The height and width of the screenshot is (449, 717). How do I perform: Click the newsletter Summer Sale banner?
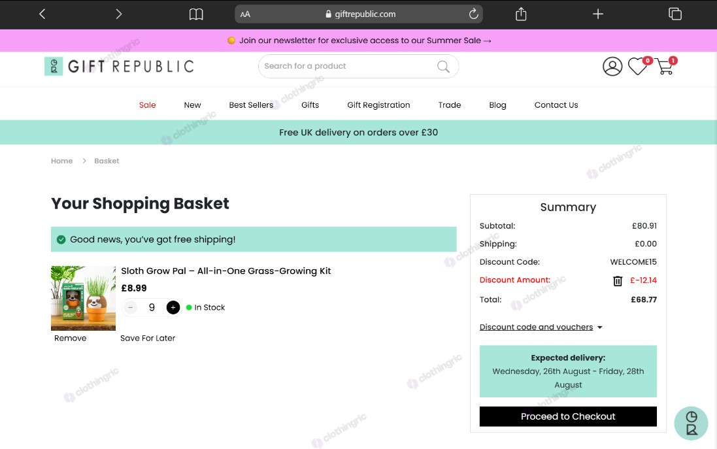[x=359, y=41]
